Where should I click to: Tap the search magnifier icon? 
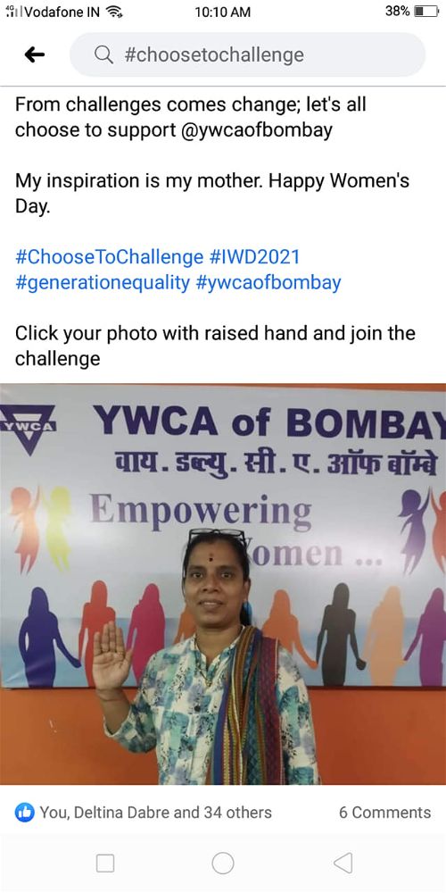pos(103,55)
